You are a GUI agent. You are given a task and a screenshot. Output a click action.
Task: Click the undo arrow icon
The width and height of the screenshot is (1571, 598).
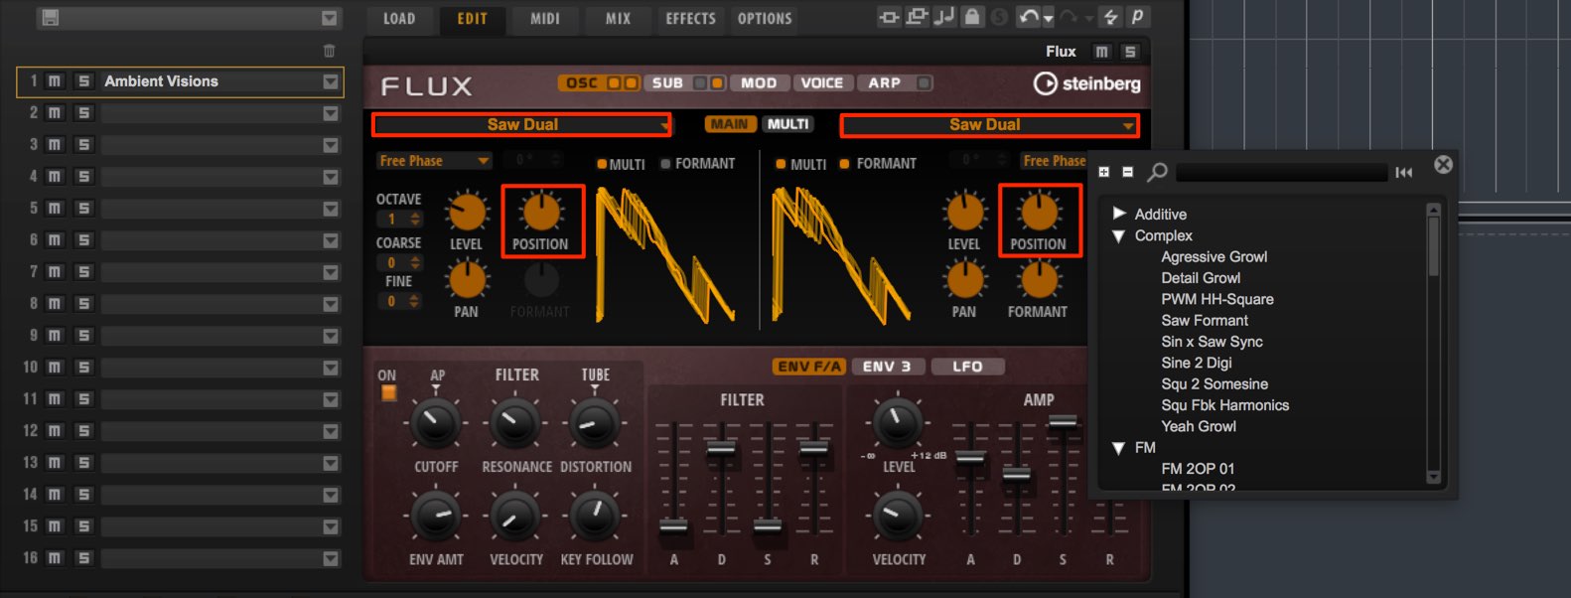point(1029,17)
